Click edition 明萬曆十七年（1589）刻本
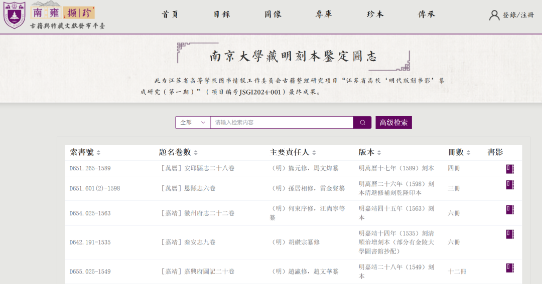The width and height of the screenshot is (542, 284). 396,168
